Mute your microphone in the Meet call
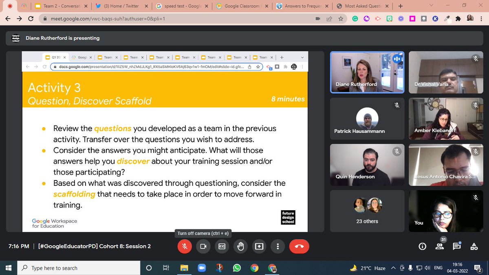The width and height of the screenshot is (489, 275). click(184, 246)
